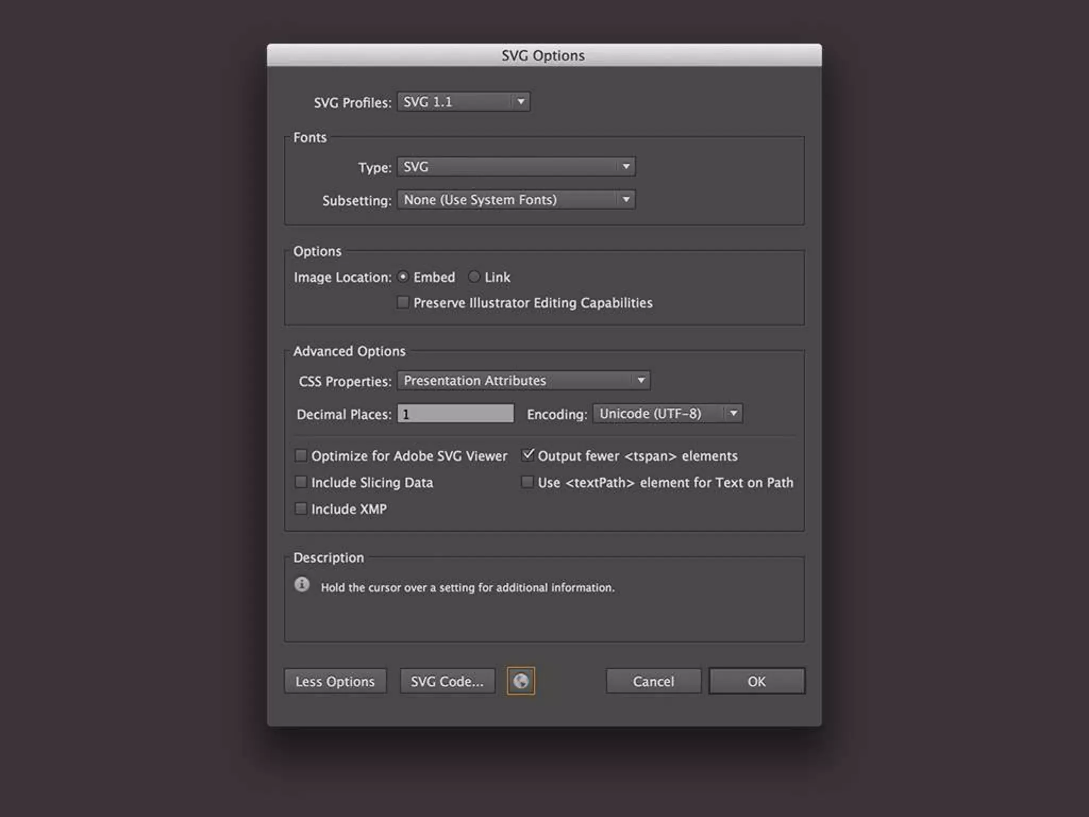1089x817 pixels.
Task: Click the Less Options button
Action: click(x=335, y=681)
